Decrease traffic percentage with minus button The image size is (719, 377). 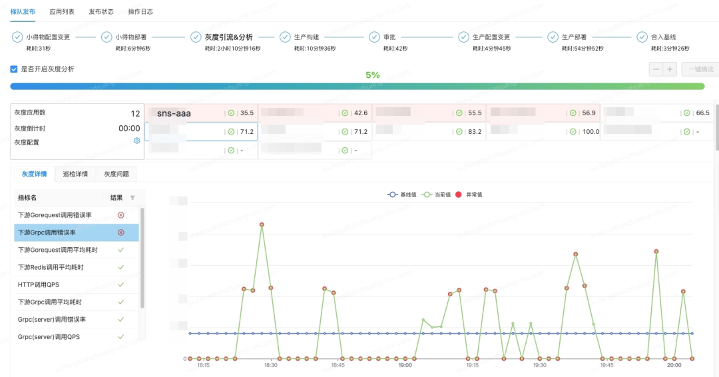(x=656, y=69)
